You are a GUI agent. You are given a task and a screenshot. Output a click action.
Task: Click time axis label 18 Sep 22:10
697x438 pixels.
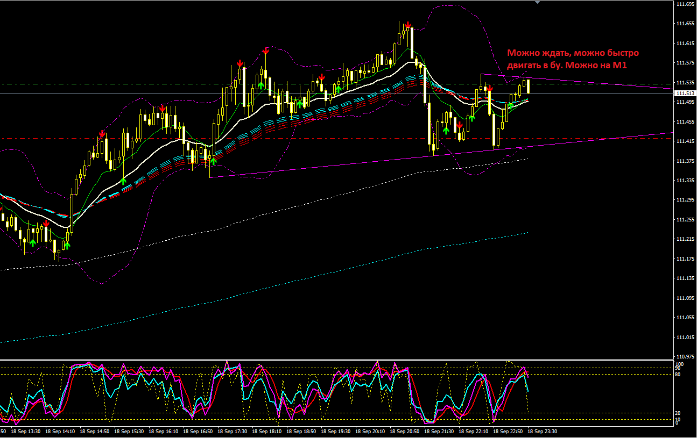(x=474, y=431)
